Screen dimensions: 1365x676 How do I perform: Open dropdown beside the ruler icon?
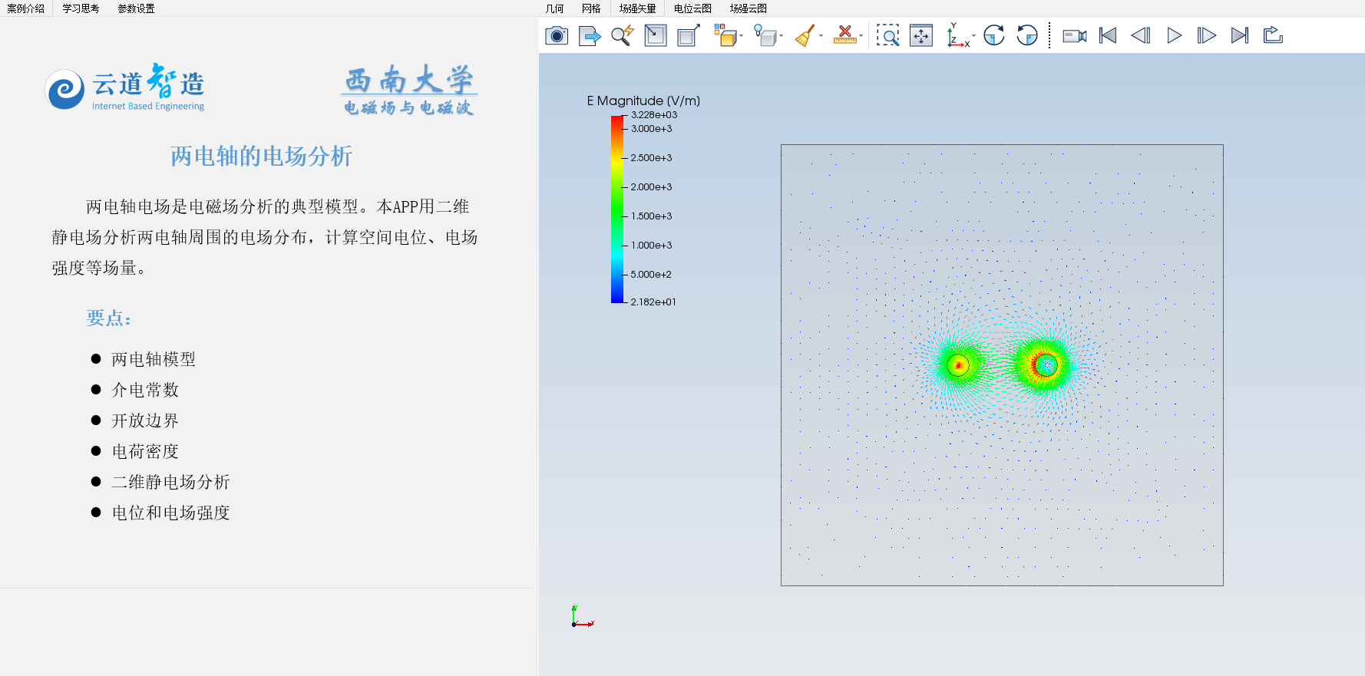pyautogui.click(x=861, y=36)
